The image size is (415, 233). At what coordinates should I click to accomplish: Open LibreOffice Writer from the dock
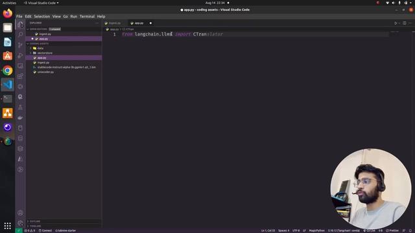[x=7, y=42]
